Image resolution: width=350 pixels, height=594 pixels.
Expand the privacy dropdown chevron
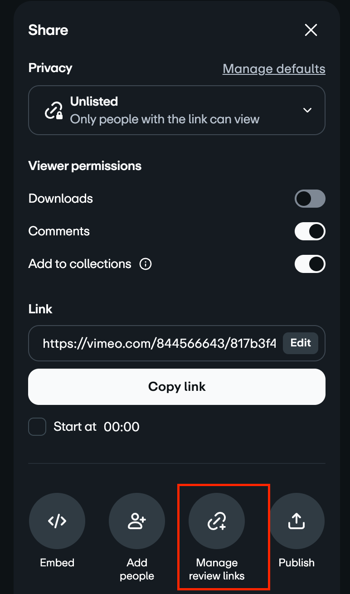tap(307, 110)
